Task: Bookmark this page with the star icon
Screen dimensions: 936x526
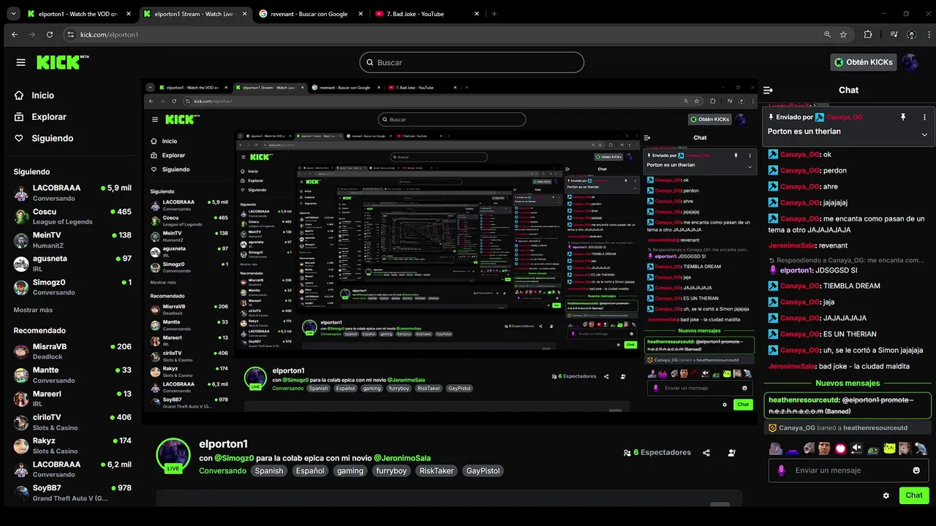Action: (x=843, y=34)
